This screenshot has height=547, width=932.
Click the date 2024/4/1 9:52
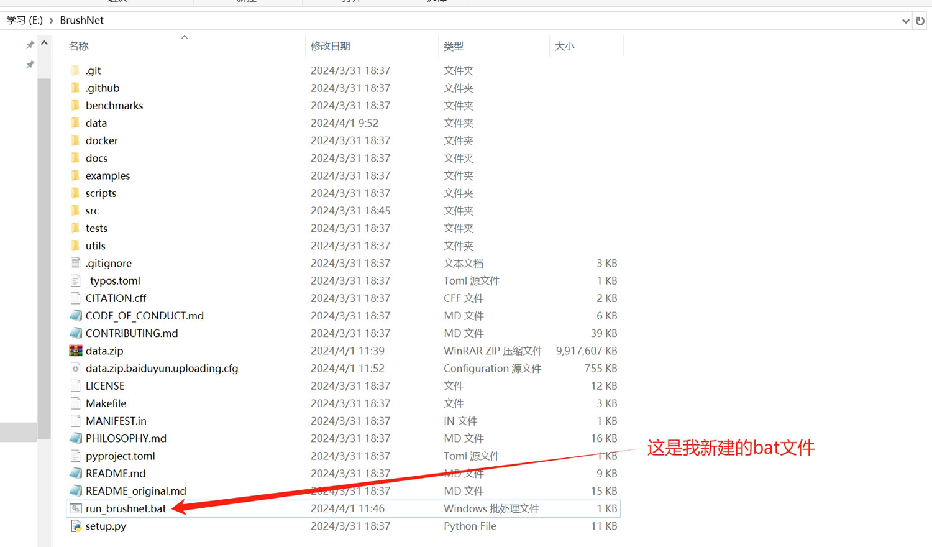pos(345,123)
